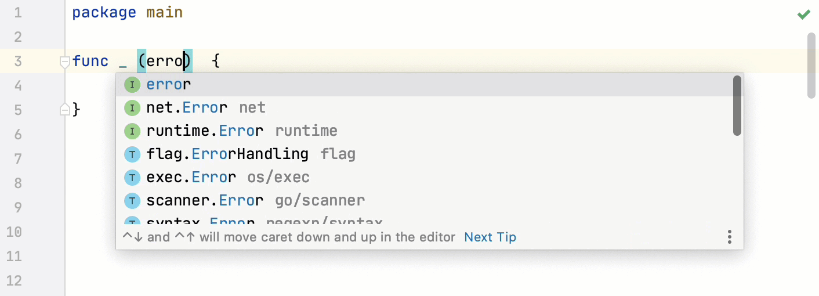Click the interface icon beside error suggestion
Image resolution: width=819 pixels, height=296 pixels.
132,85
